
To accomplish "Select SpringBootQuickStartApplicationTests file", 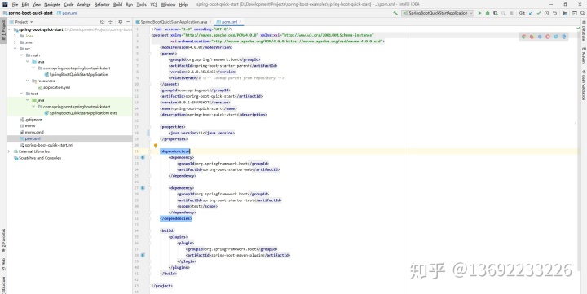I will point(83,113).
